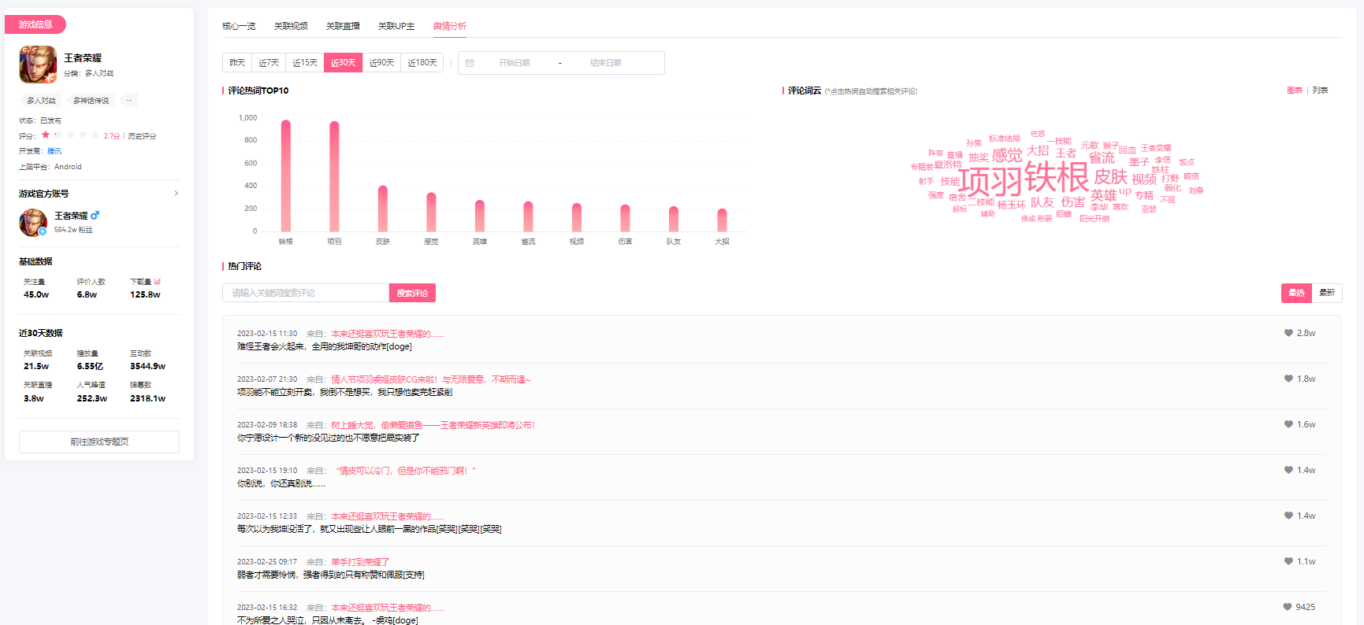Select the 近7天 time range
Image resolution: width=1364 pixels, height=625 pixels.
269,63
